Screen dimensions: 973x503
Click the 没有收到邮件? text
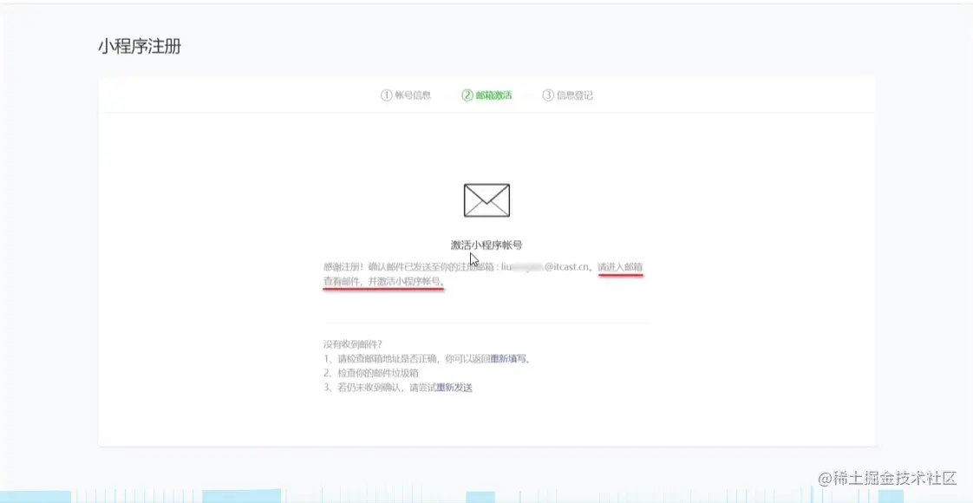(352, 343)
